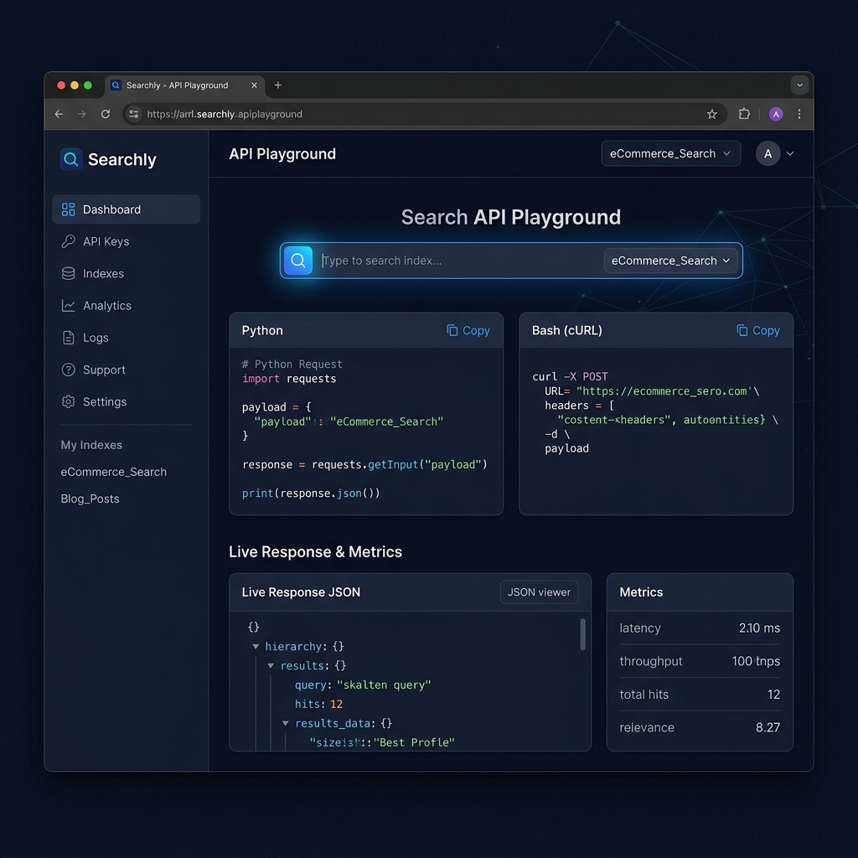The image size is (858, 858).
Task: Click the user avatar A in header
Action: (768, 154)
